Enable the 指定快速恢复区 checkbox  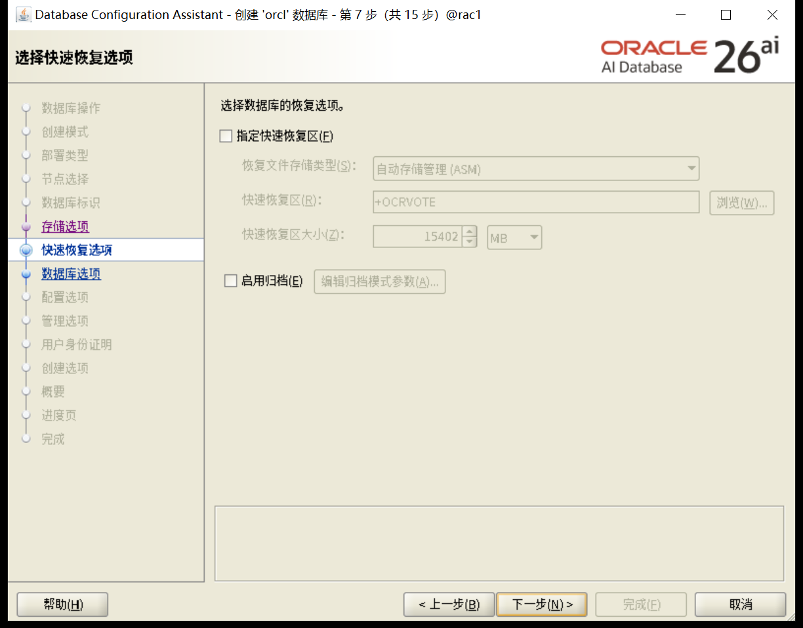tap(226, 136)
